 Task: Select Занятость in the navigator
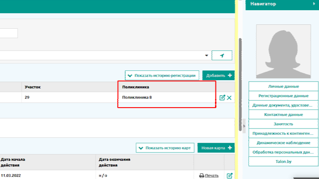coord(283,124)
